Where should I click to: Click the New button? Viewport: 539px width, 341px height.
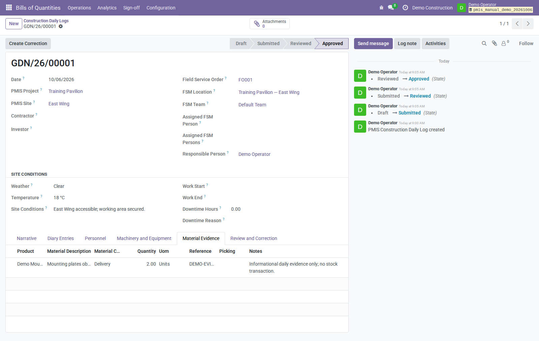point(14,24)
